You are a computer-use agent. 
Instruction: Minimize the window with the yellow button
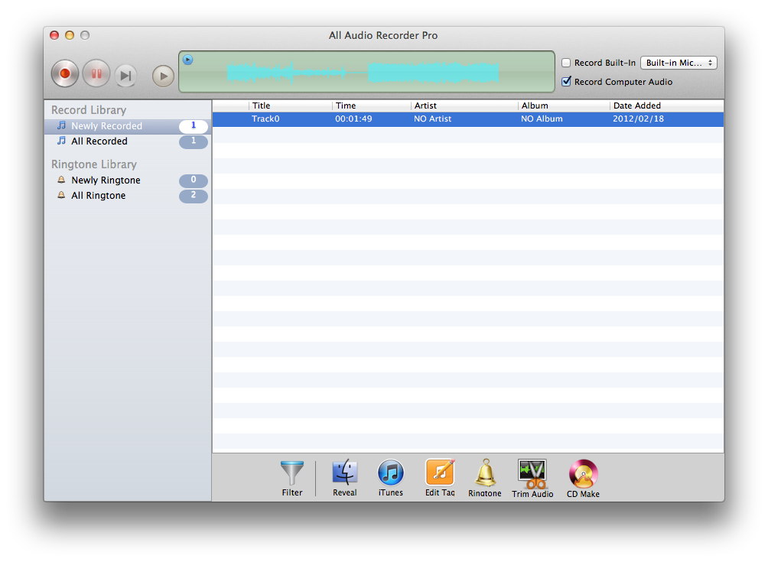tap(70, 35)
